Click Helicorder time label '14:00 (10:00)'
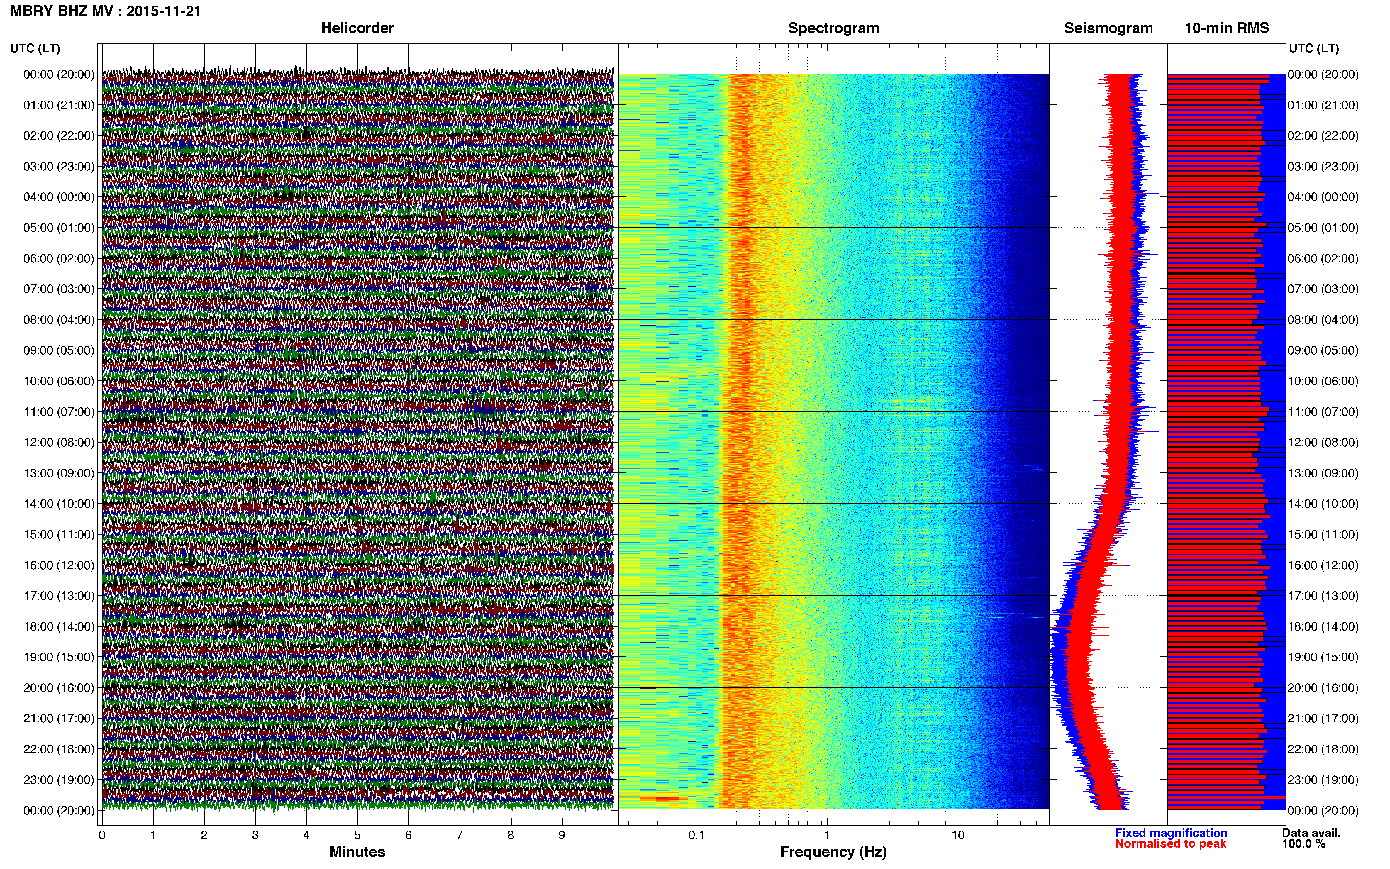 (59, 504)
